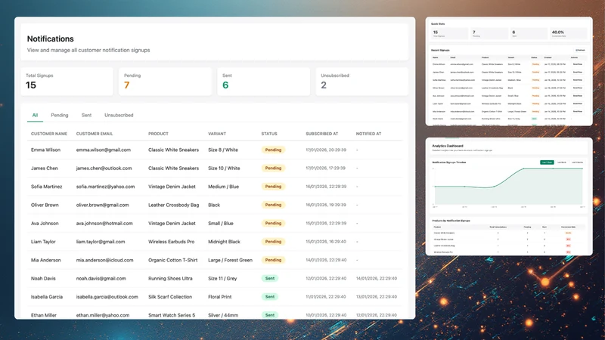This screenshot has width=605, height=340.
Task: Click the Running Shoes Ultra product cell
Action: pos(170,278)
